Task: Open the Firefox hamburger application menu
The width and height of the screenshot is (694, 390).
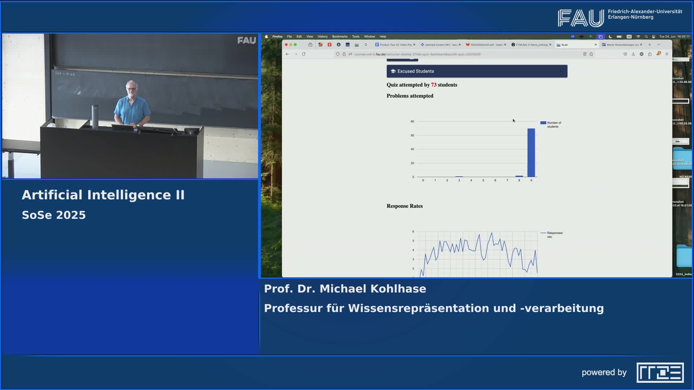Action: 667,54
